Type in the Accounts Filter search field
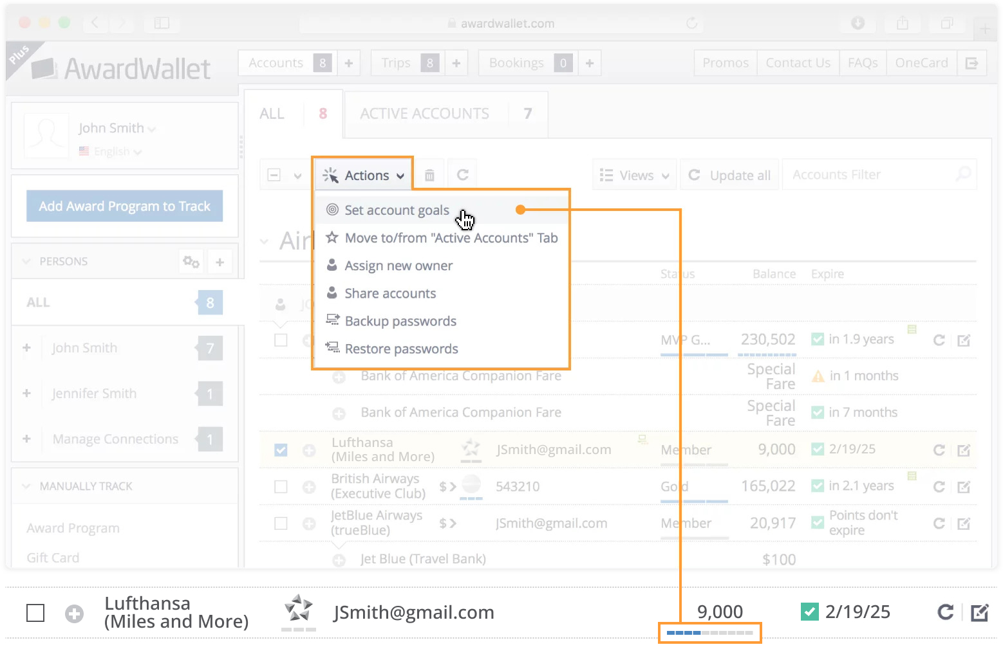The height and width of the screenshot is (647, 1003). [x=869, y=174]
